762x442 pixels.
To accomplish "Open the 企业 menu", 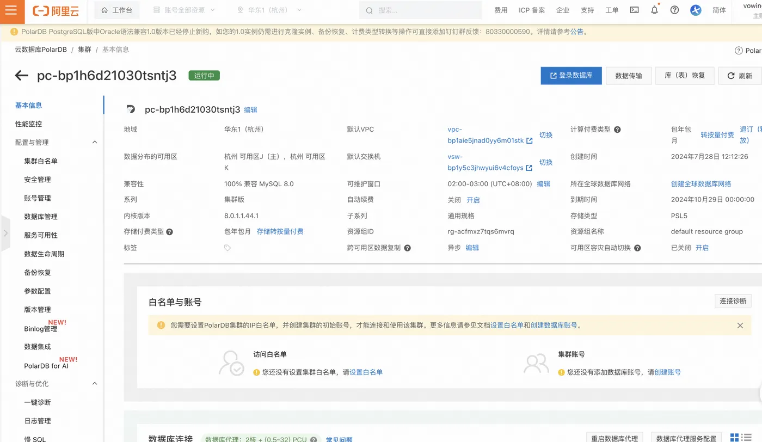I will point(563,10).
